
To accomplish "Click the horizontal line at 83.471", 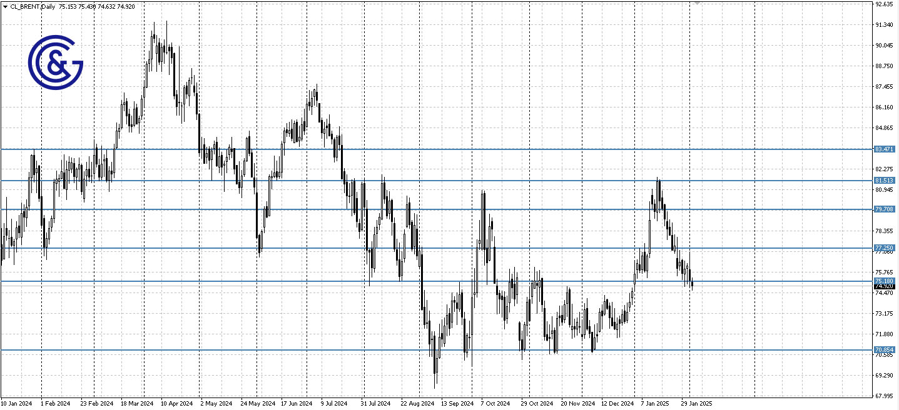I will [x=438, y=149].
